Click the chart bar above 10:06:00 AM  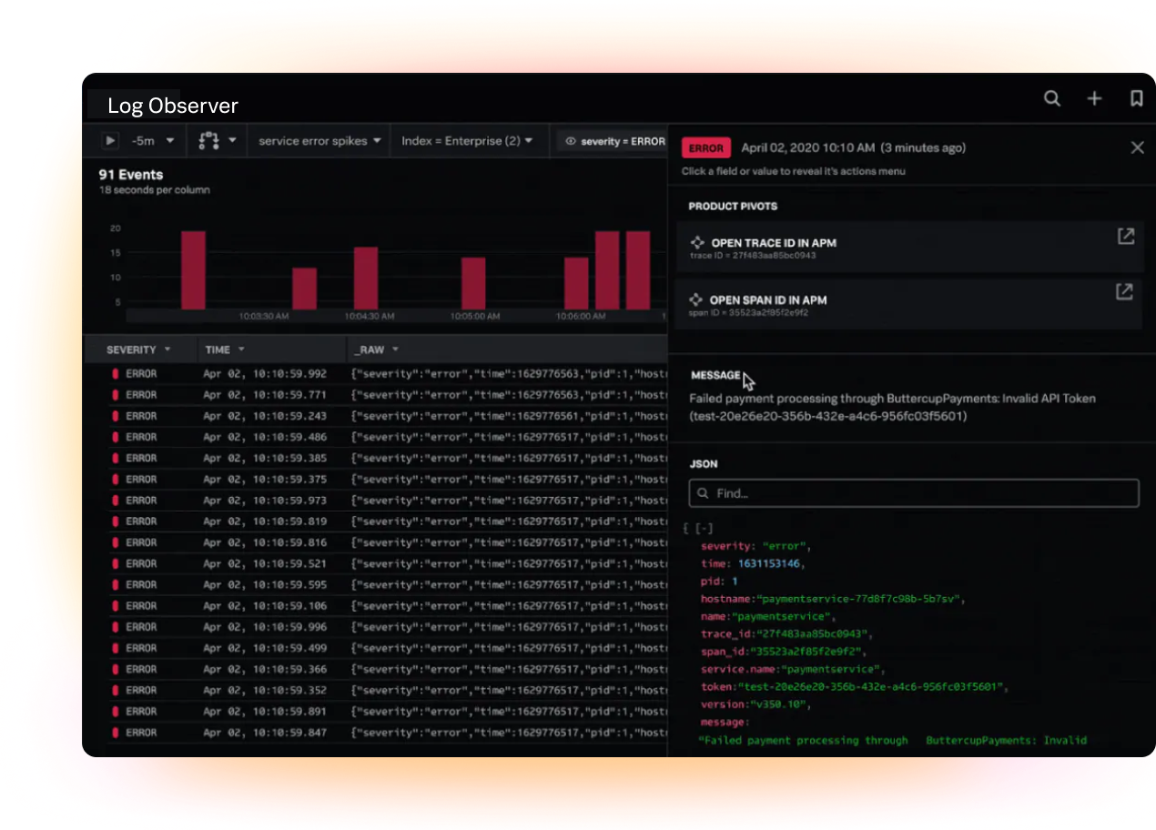(576, 283)
